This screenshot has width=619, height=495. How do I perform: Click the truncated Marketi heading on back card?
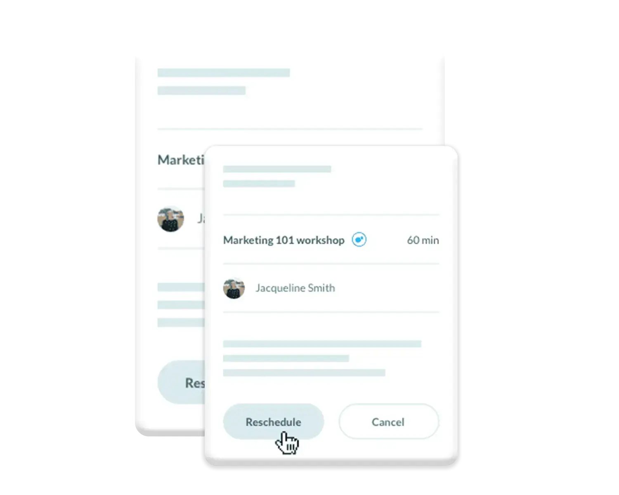(181, 160)
